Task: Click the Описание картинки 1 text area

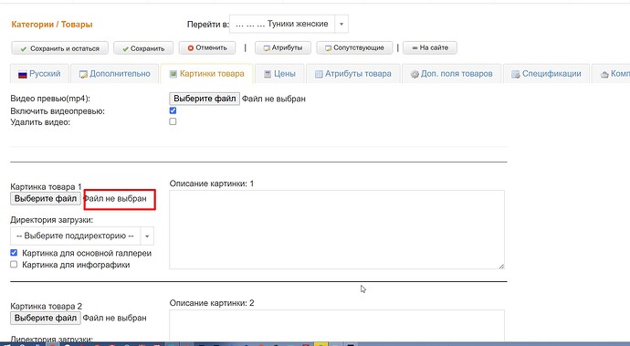Action: (337, 229)
